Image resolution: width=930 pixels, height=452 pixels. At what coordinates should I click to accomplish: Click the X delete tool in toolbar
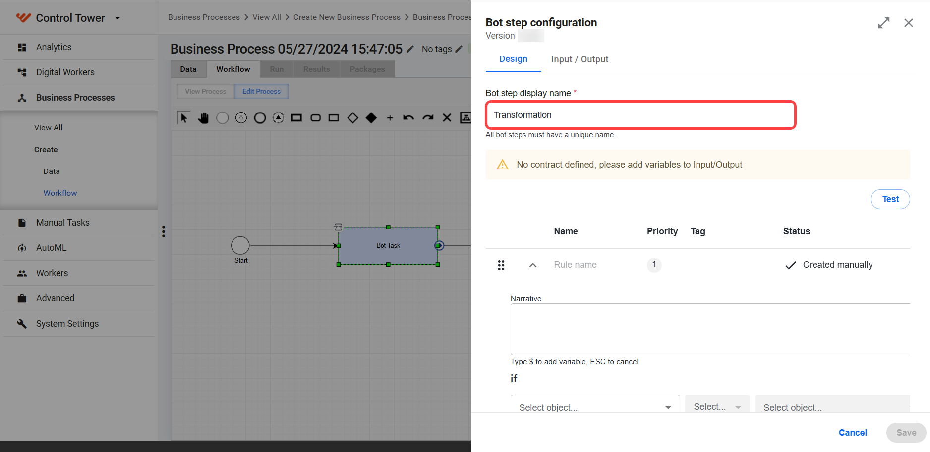(447, 118)
